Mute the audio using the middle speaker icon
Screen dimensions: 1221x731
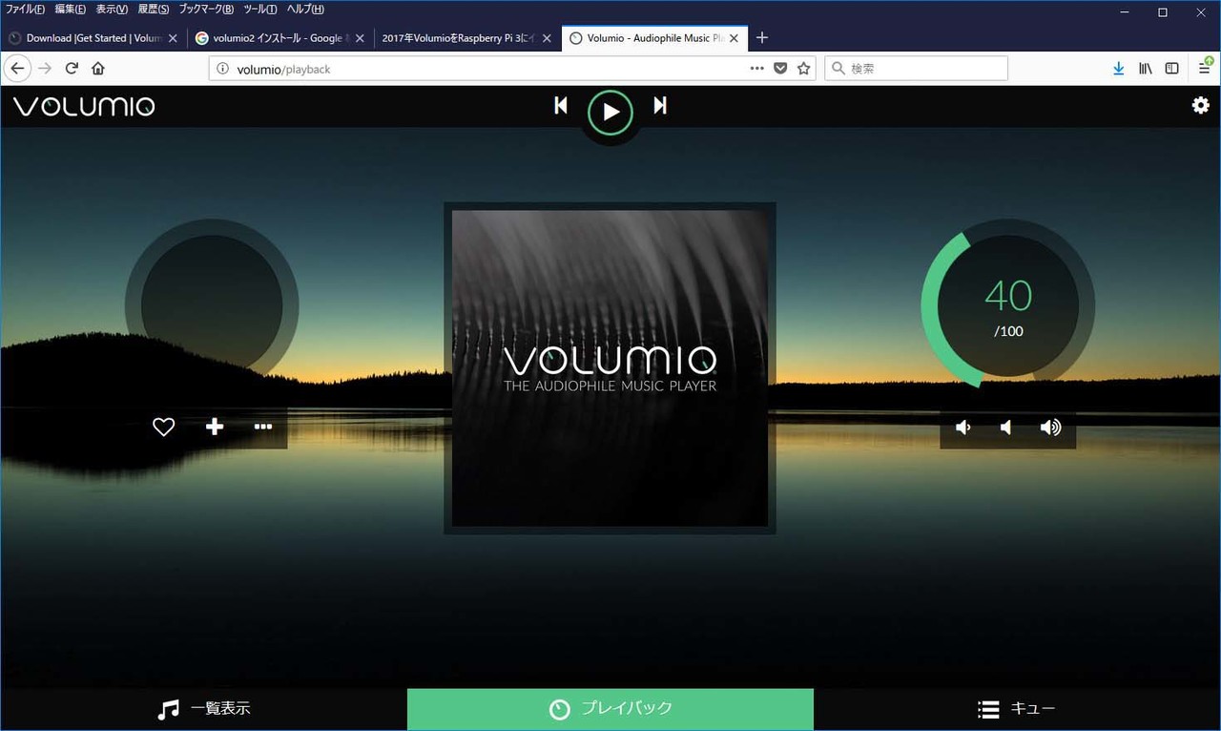click(1006, 428)
